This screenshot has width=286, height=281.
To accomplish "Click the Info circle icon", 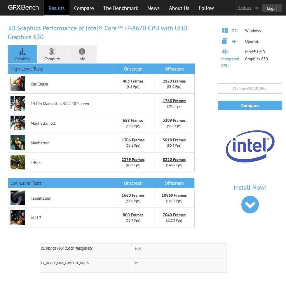I will (82, 52).
